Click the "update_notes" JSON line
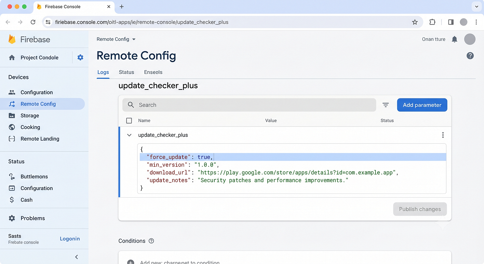The height and width of the screenshot is (264, 484). click(247, 180)
